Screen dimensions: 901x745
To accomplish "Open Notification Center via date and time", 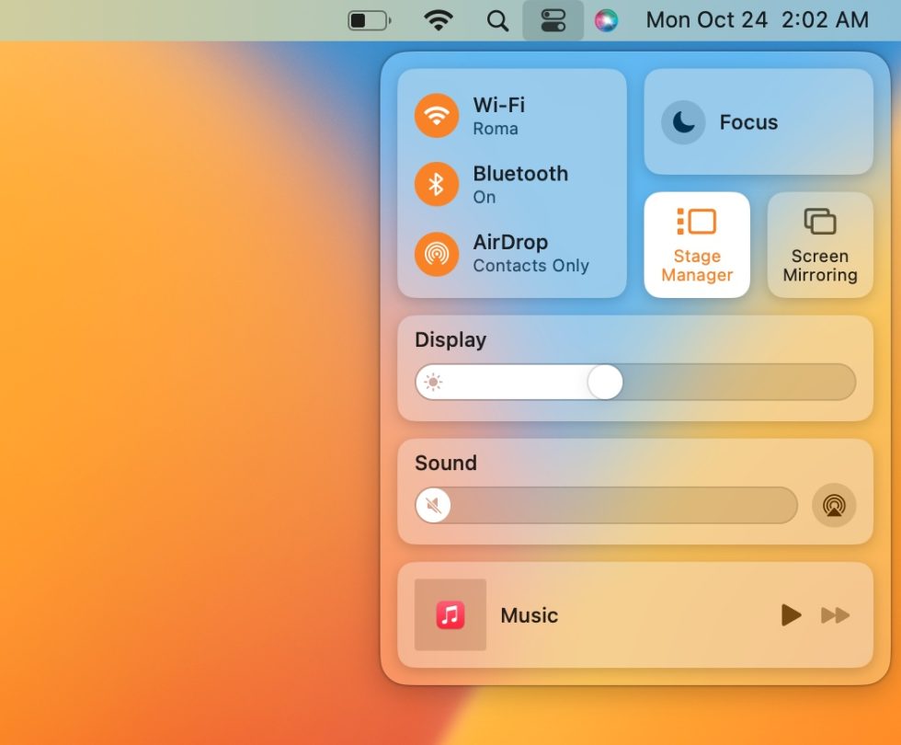I will [758, 20].
